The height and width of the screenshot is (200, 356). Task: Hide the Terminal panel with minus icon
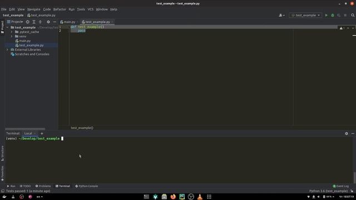click(x=353, y=133)
